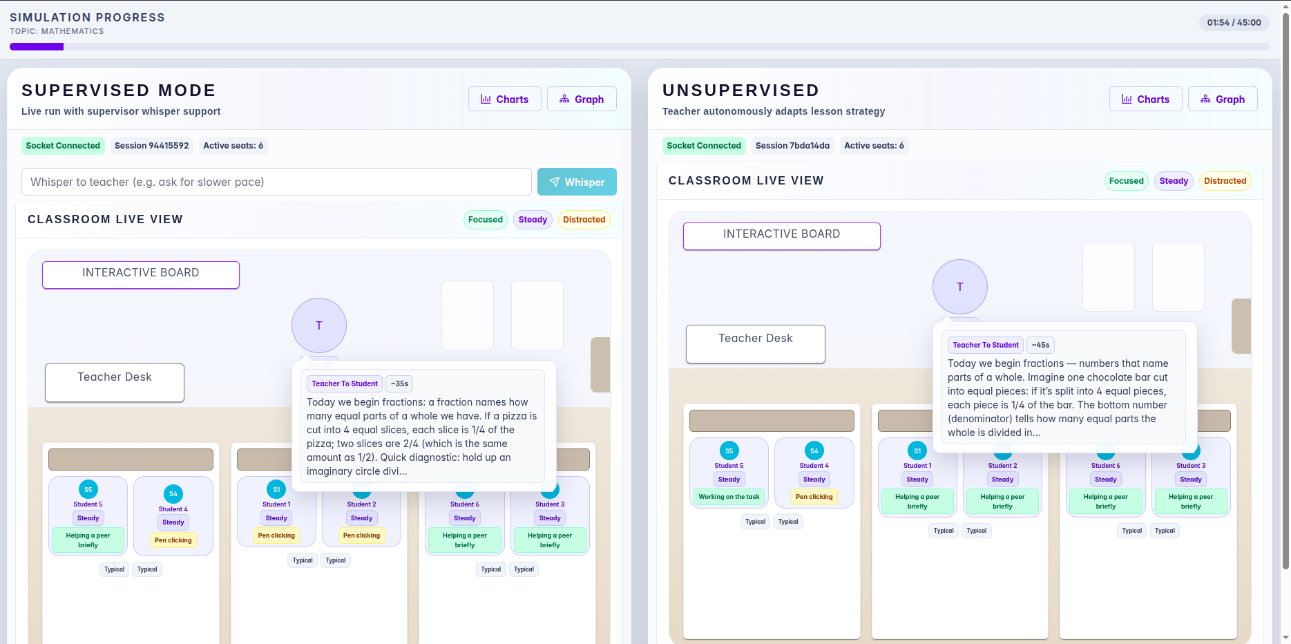Click Student 5 Steady badge in Supervised classroom
Image resolution: width=1291 pixels, height=644 pixels.
(88, 518)
